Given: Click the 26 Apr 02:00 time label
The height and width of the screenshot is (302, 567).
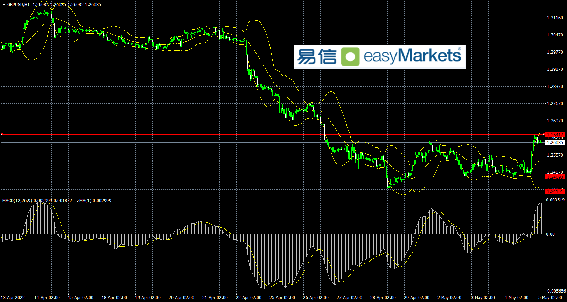Looking at the screenshot, I should (x=316, y=298).
